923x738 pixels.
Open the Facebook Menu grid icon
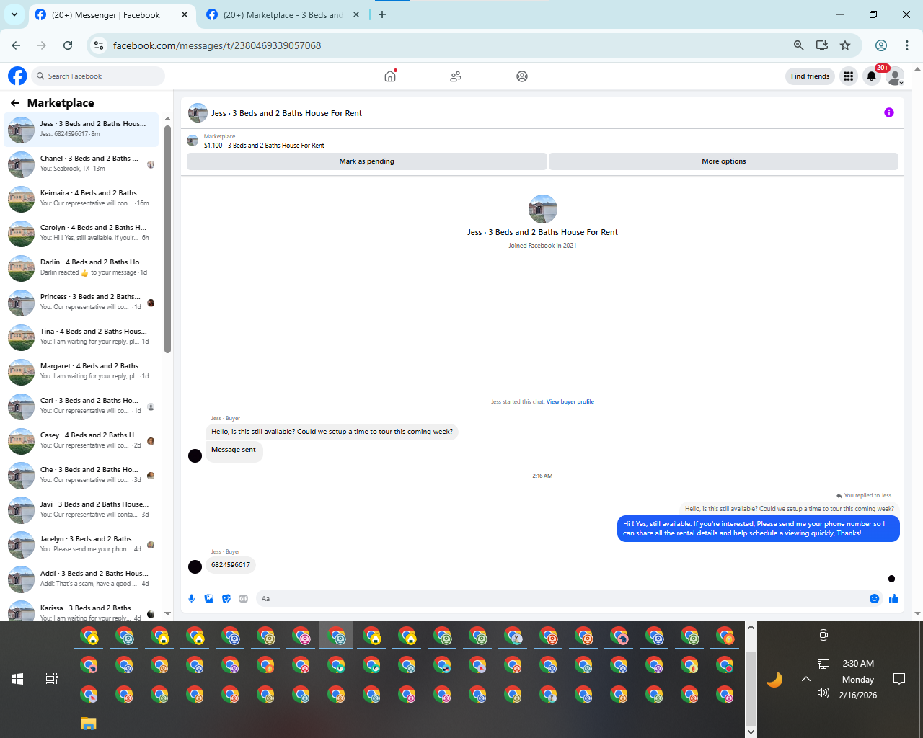(x=849, y=76)
